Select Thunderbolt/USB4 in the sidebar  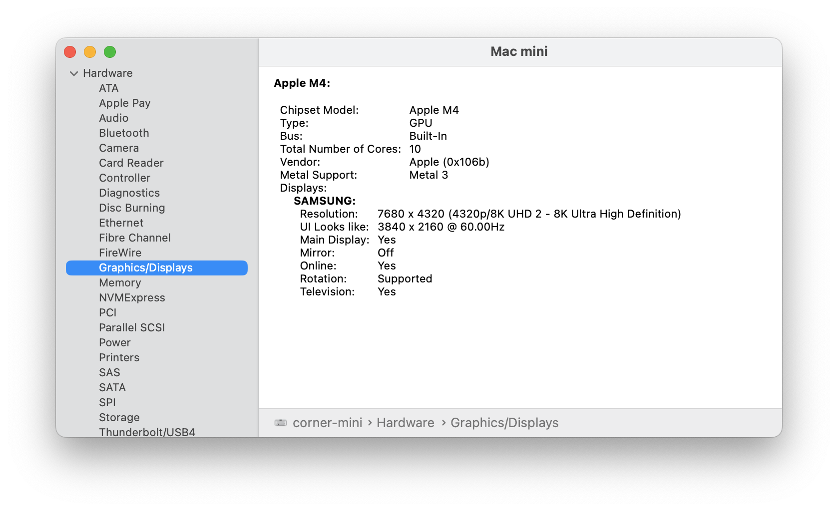tap(146, 432)
